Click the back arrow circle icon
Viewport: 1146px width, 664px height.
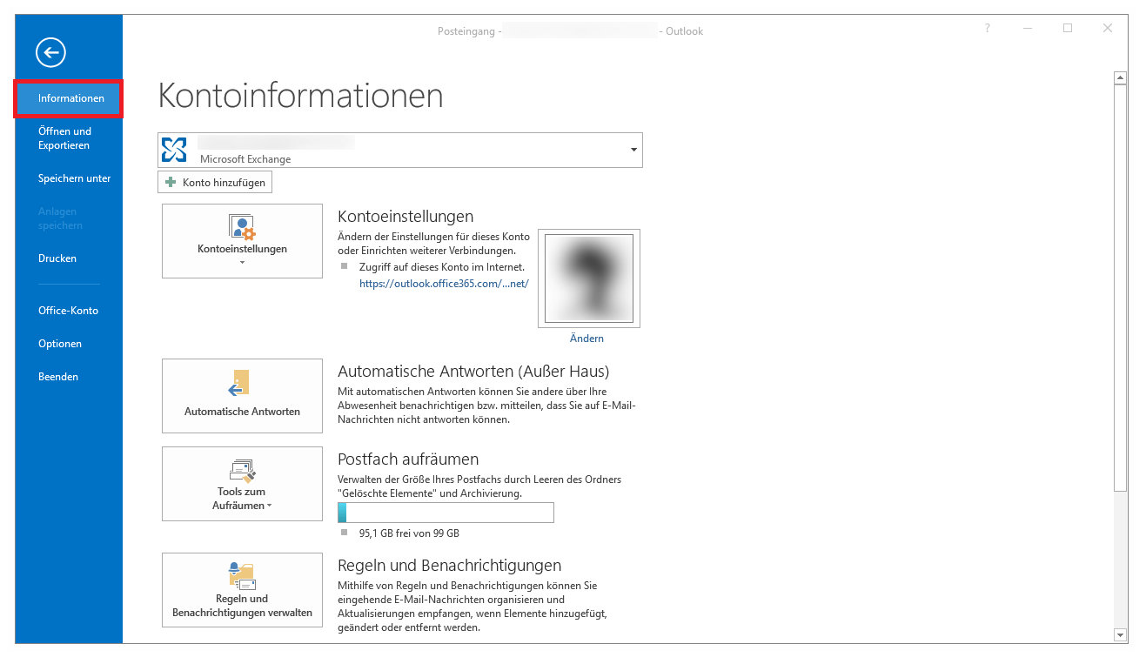[x=50, y=53]
